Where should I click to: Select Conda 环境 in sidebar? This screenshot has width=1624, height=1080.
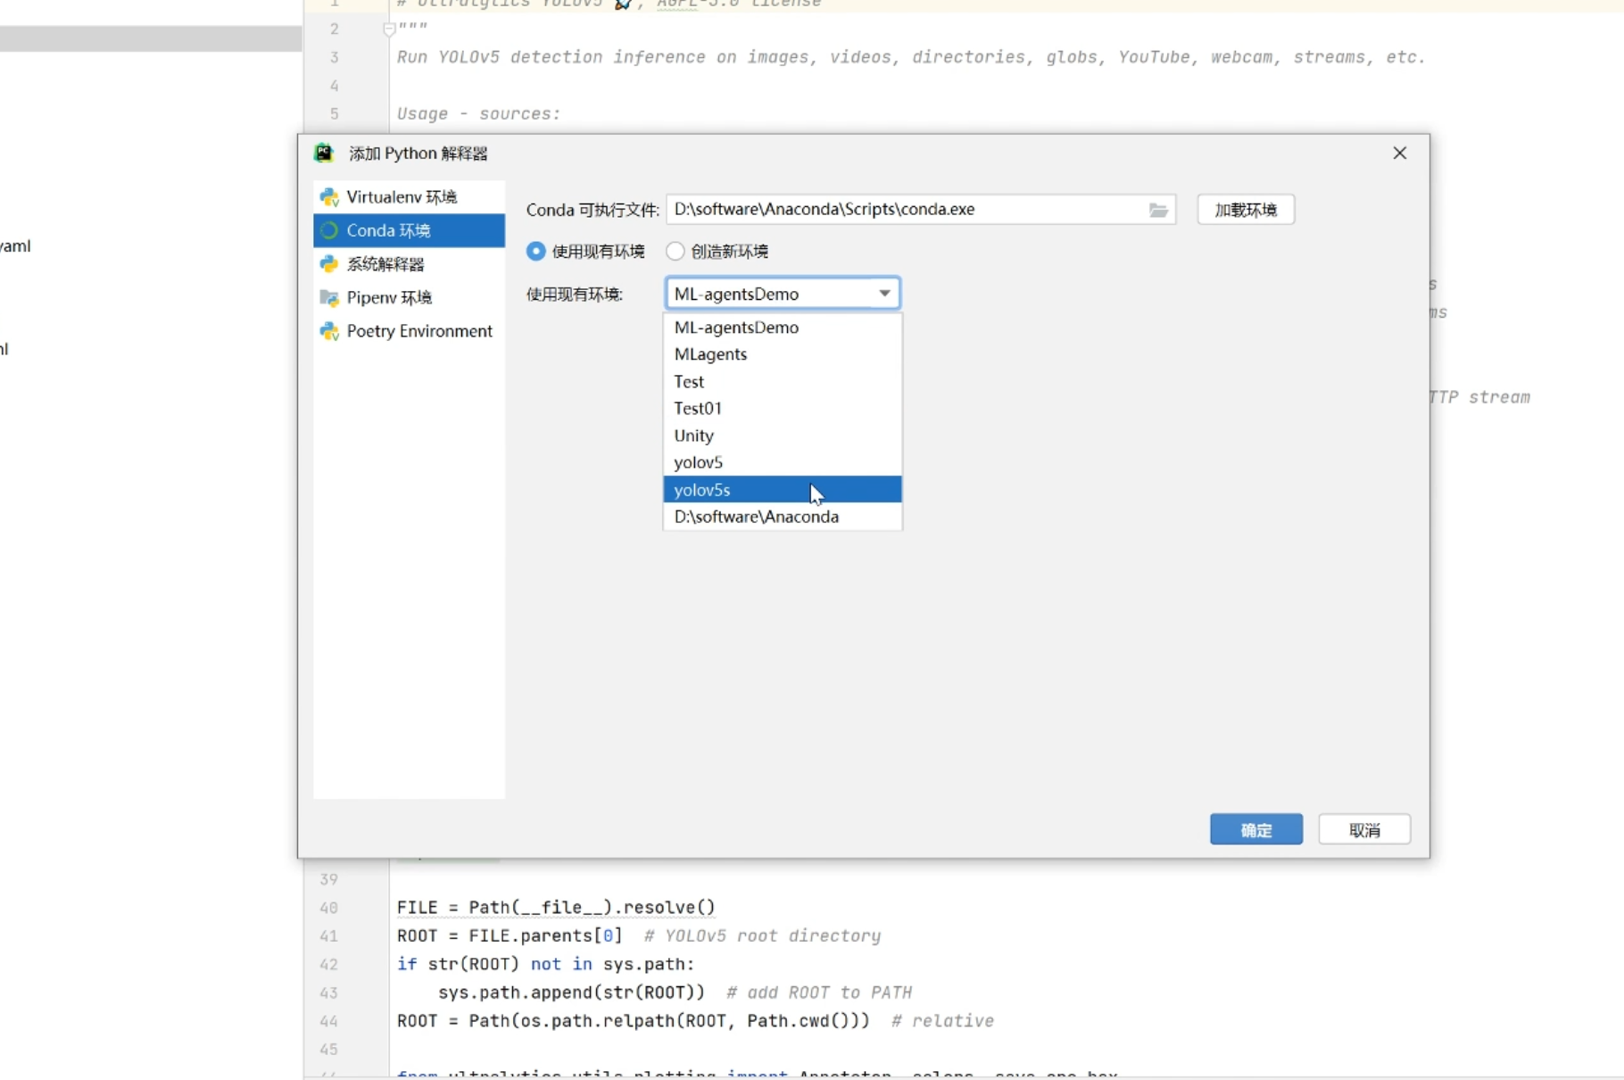(x=409, y=230)
